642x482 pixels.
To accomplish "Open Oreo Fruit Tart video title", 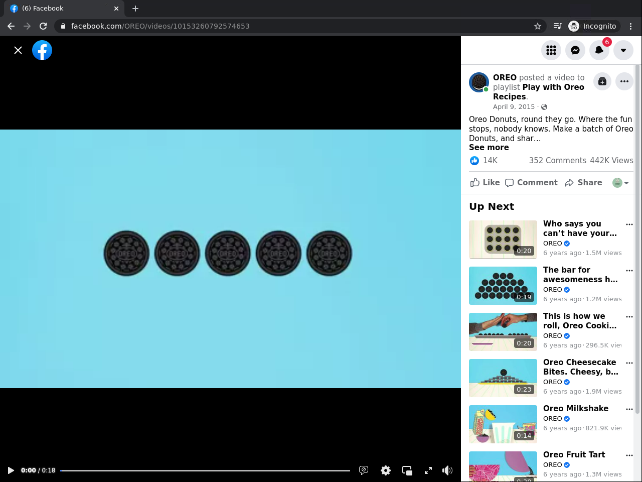I will coord(574,455).
